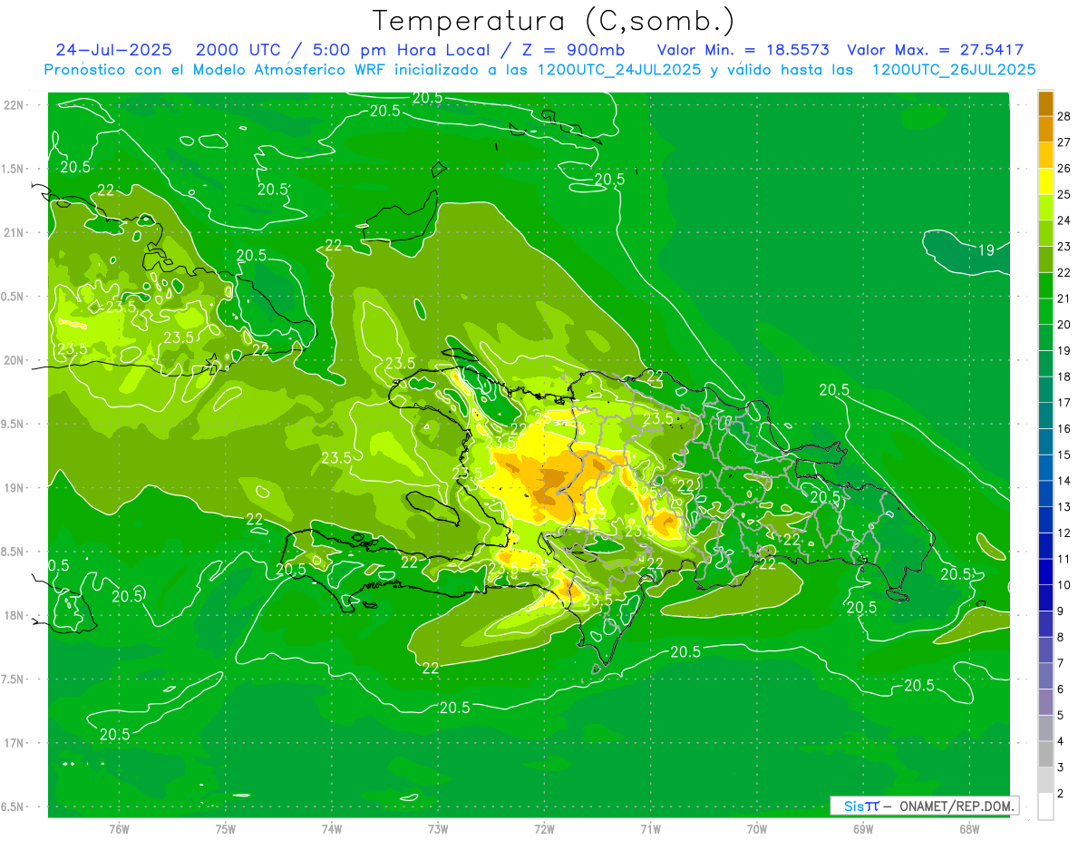Click the '73W' longitude axis label
This screenshot has height=841, width=1088.
click(438, 828)
